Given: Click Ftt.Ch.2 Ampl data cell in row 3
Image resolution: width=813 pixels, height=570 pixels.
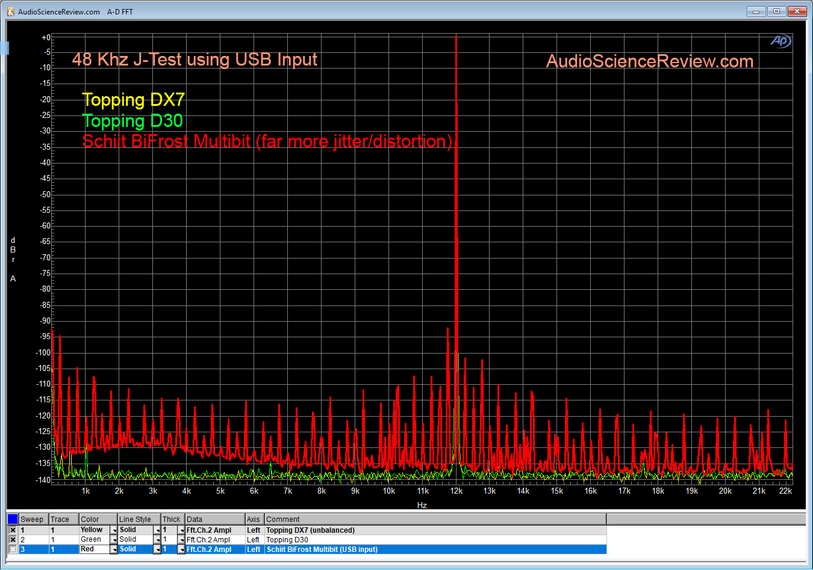Looking at the screenshot, I should point(215,550).
